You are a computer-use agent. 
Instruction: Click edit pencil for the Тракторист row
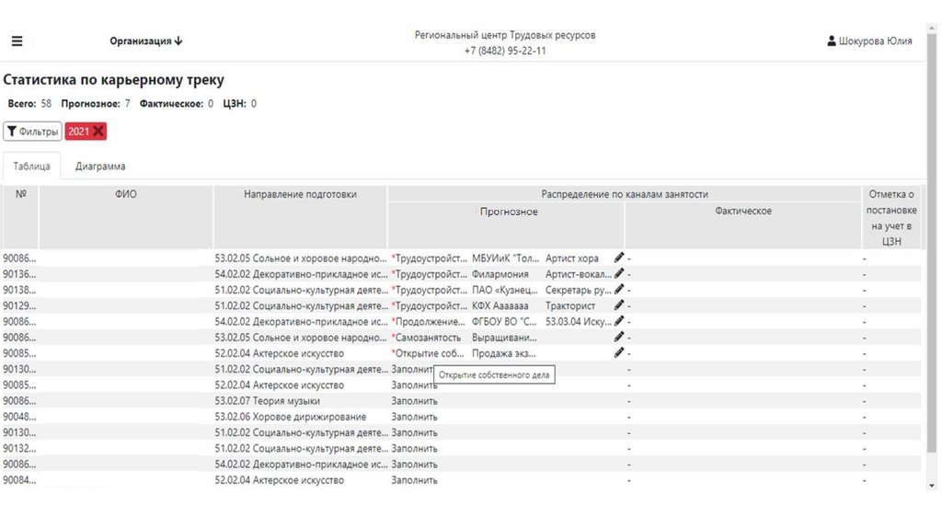619,305
